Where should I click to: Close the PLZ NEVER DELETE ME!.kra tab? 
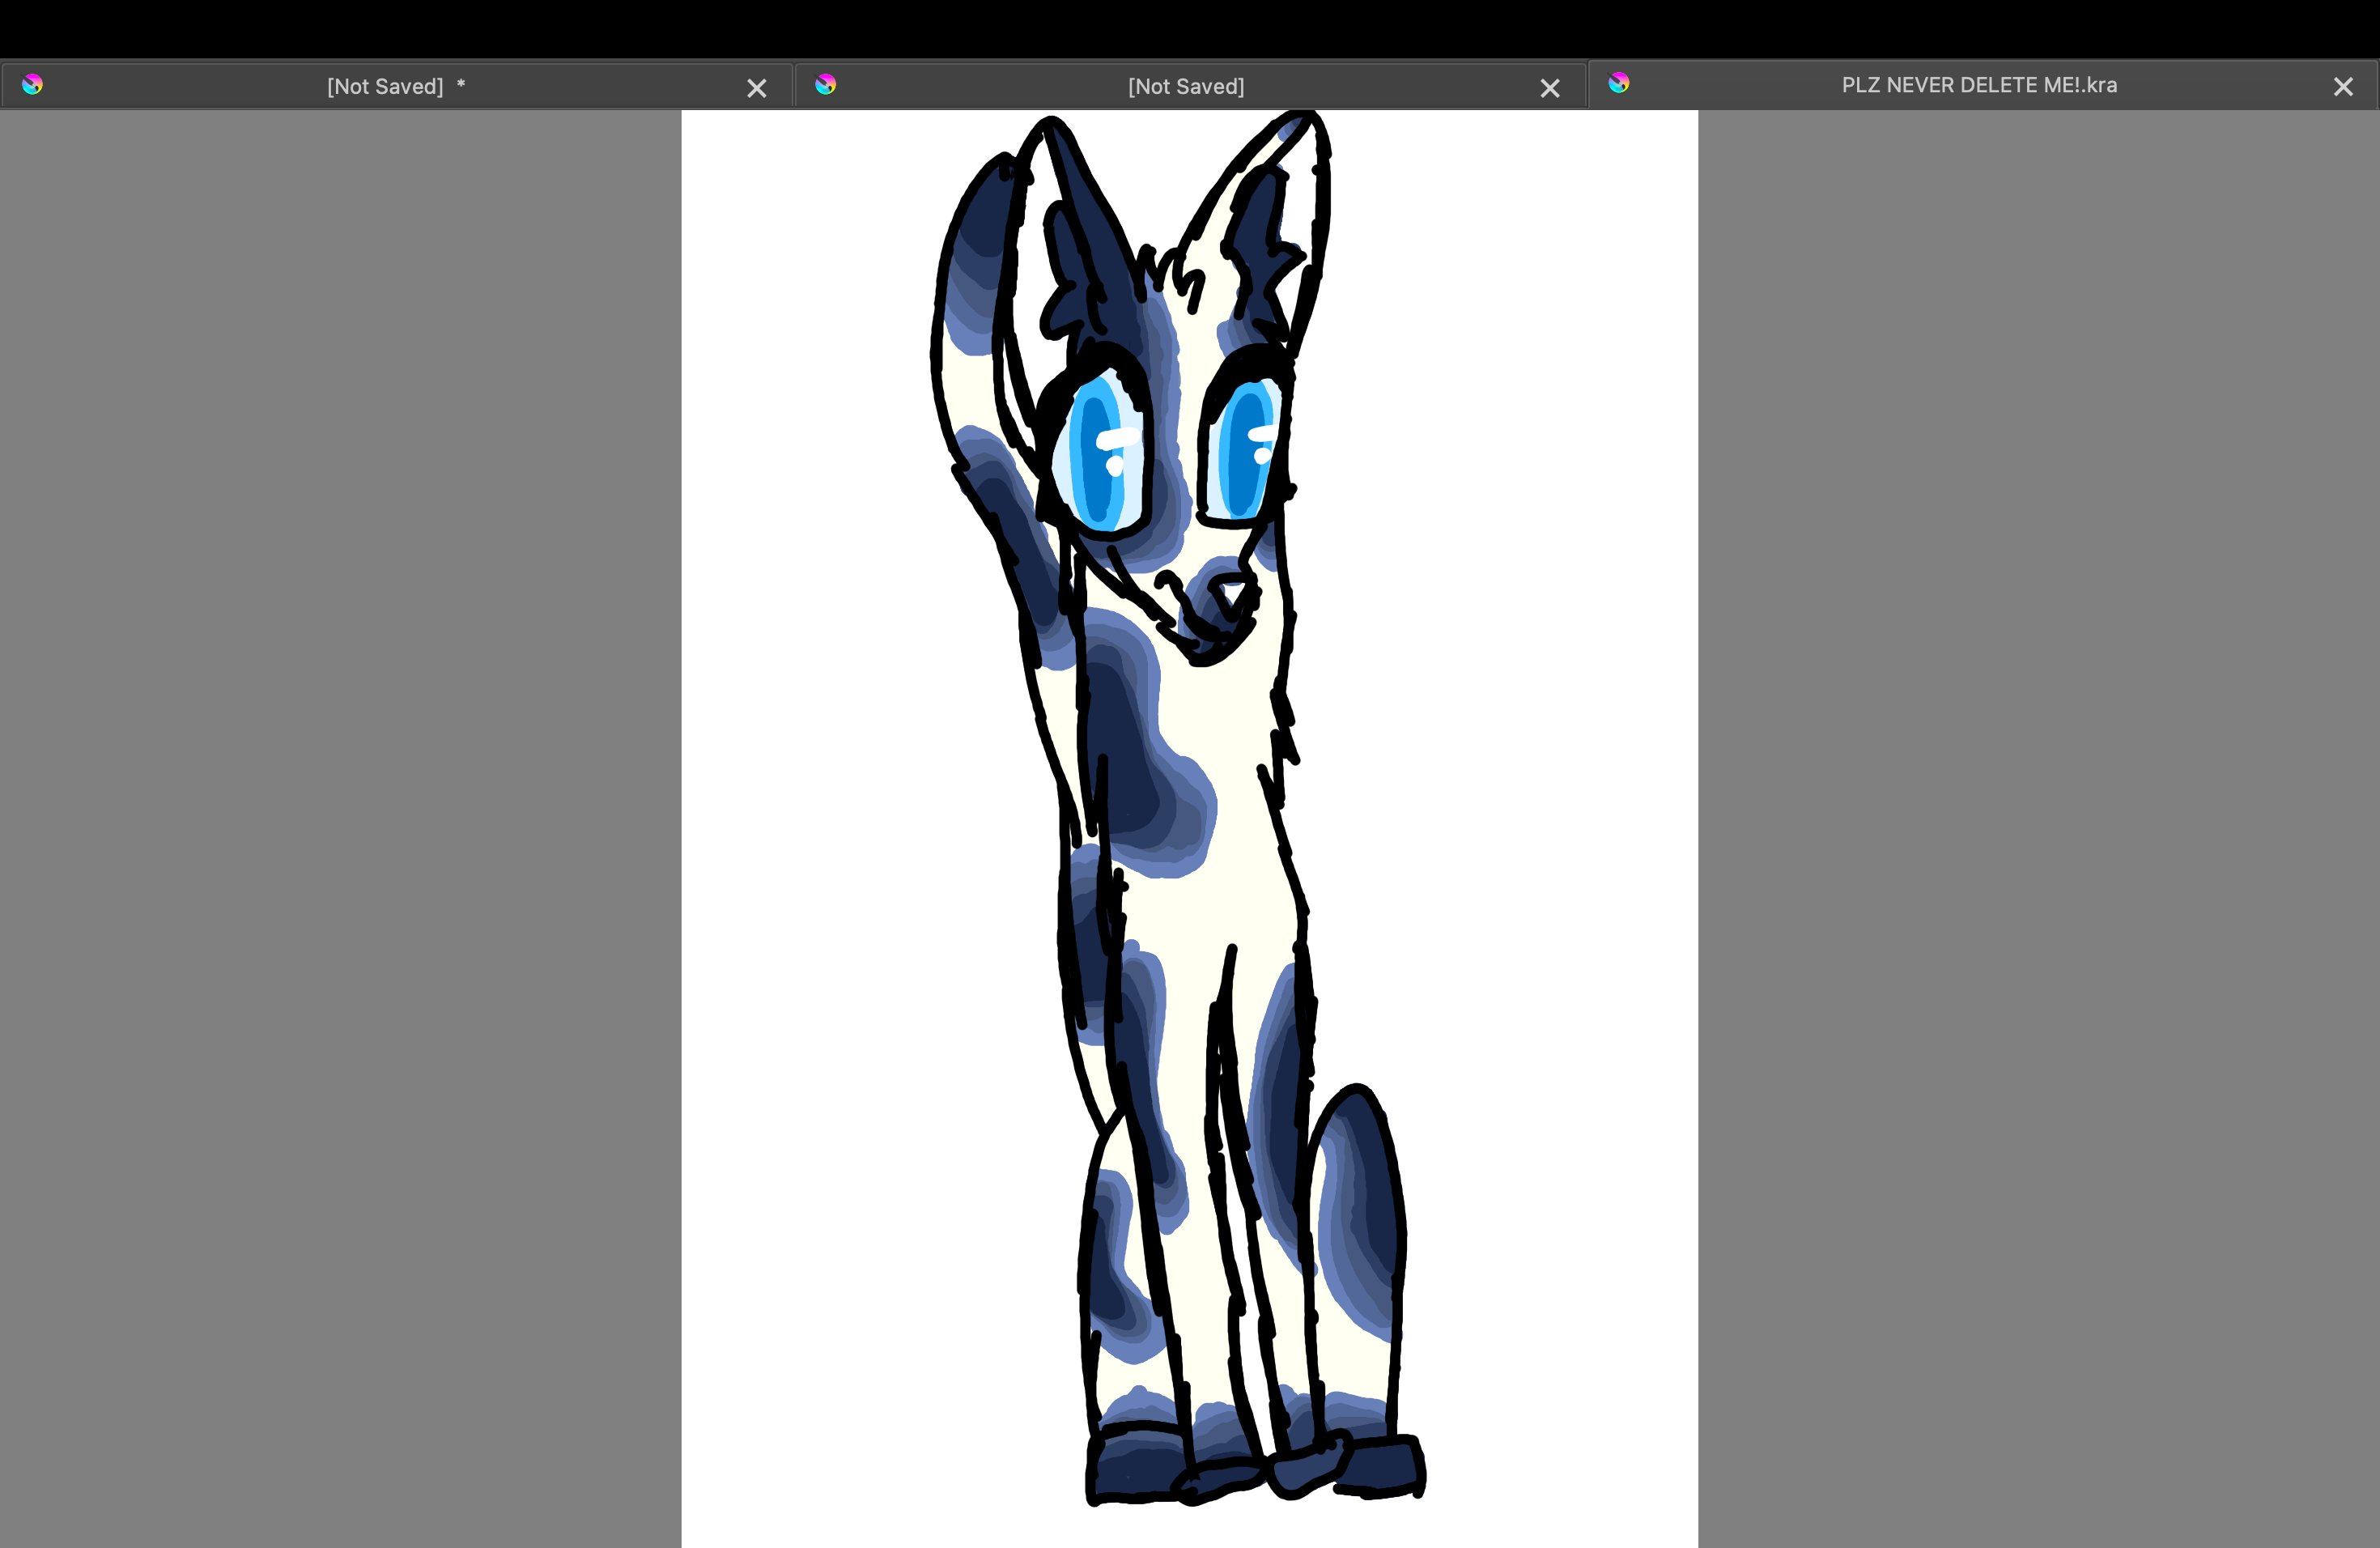(2343, 87)
